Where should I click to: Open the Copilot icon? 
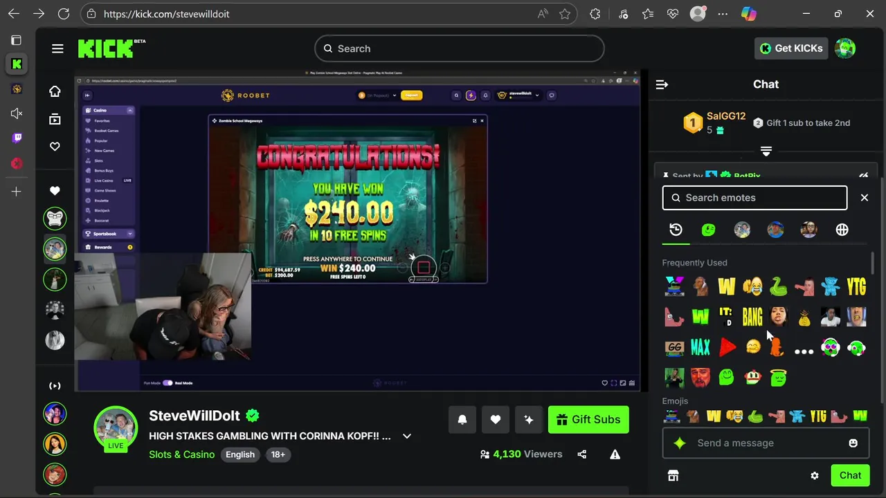[748, 14]
